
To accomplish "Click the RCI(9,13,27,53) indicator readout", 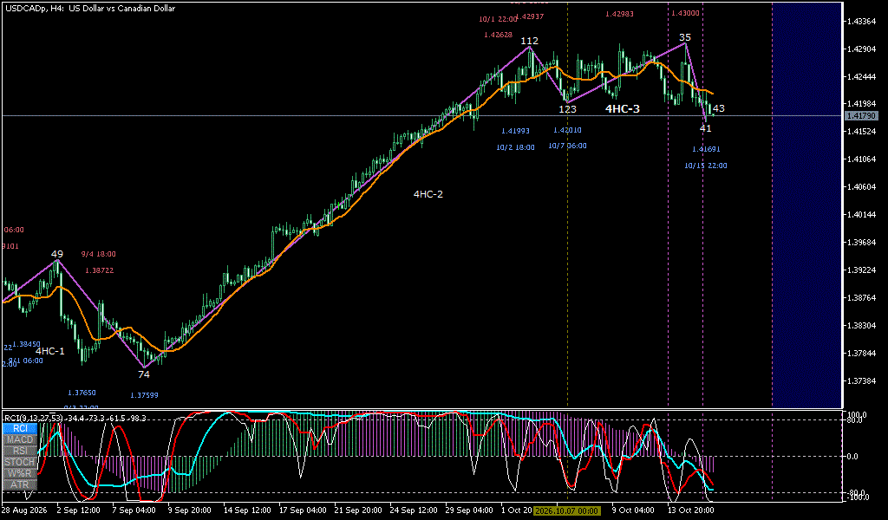I will pyautogui.click(x=75, y=418).
